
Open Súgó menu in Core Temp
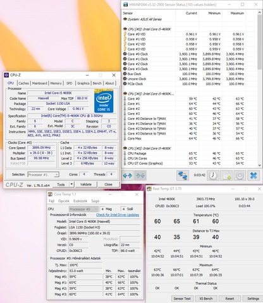tap(95, 201)
